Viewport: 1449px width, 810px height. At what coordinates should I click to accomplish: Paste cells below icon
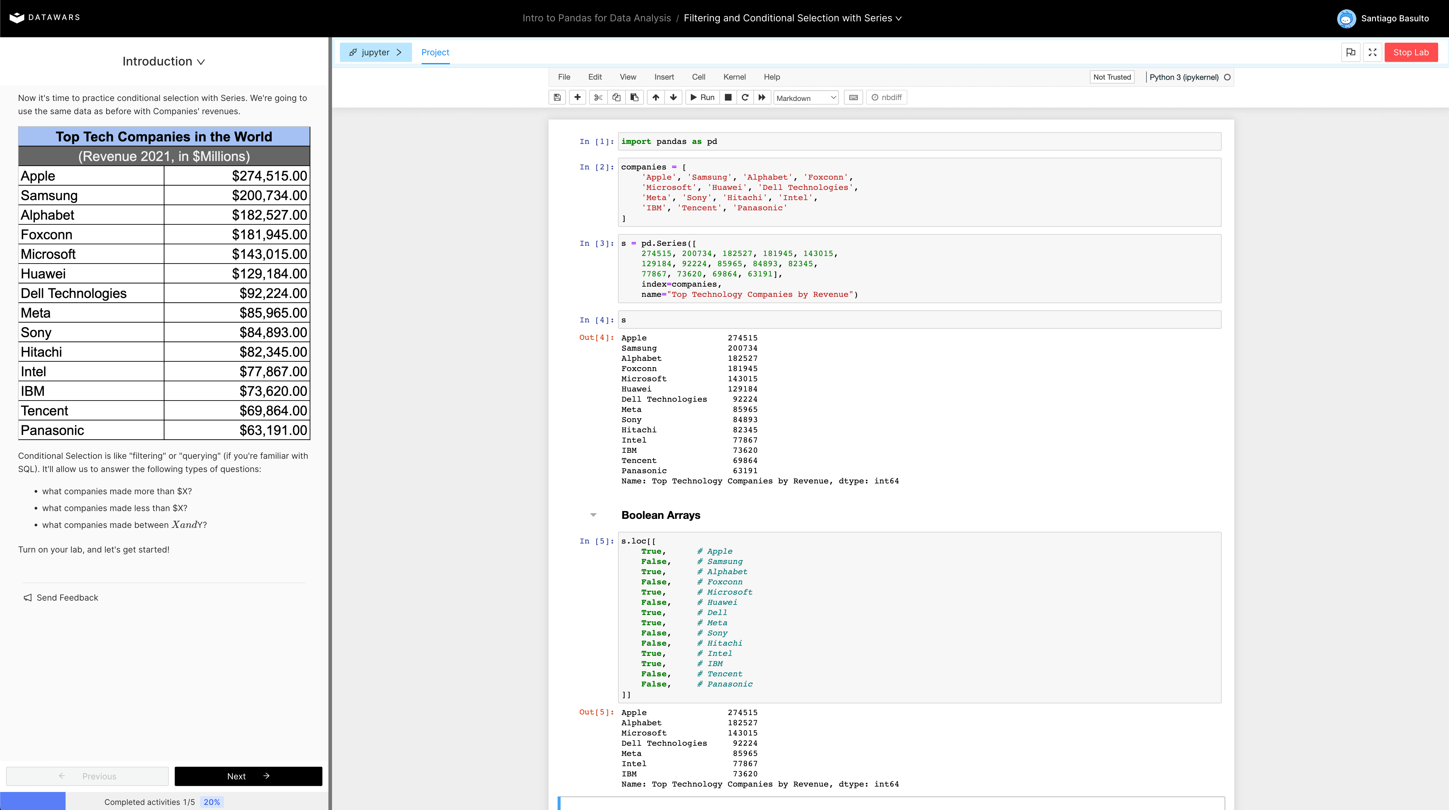634,97
